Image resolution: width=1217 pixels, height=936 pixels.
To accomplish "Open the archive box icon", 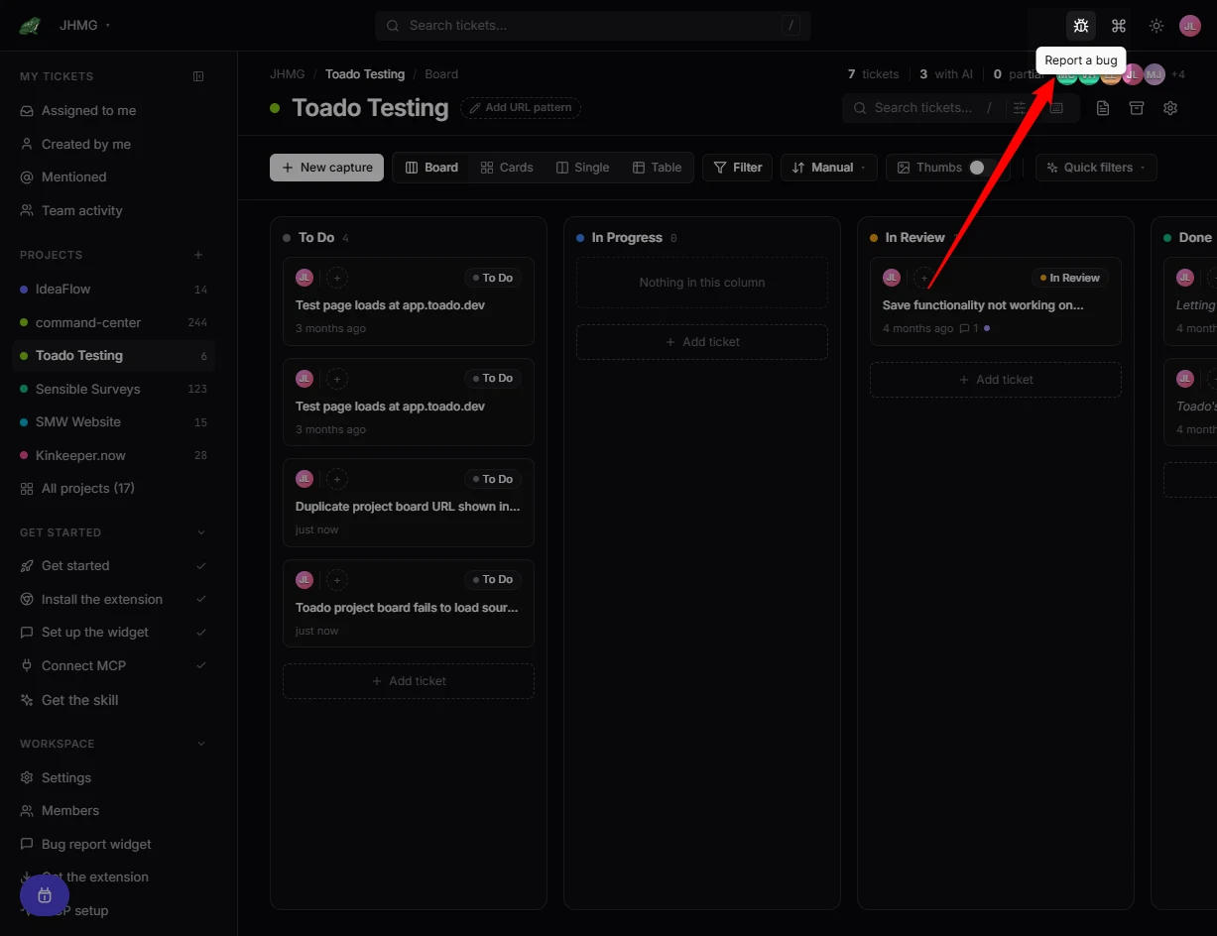I will pyautogui.click(x=1137, y=108).
